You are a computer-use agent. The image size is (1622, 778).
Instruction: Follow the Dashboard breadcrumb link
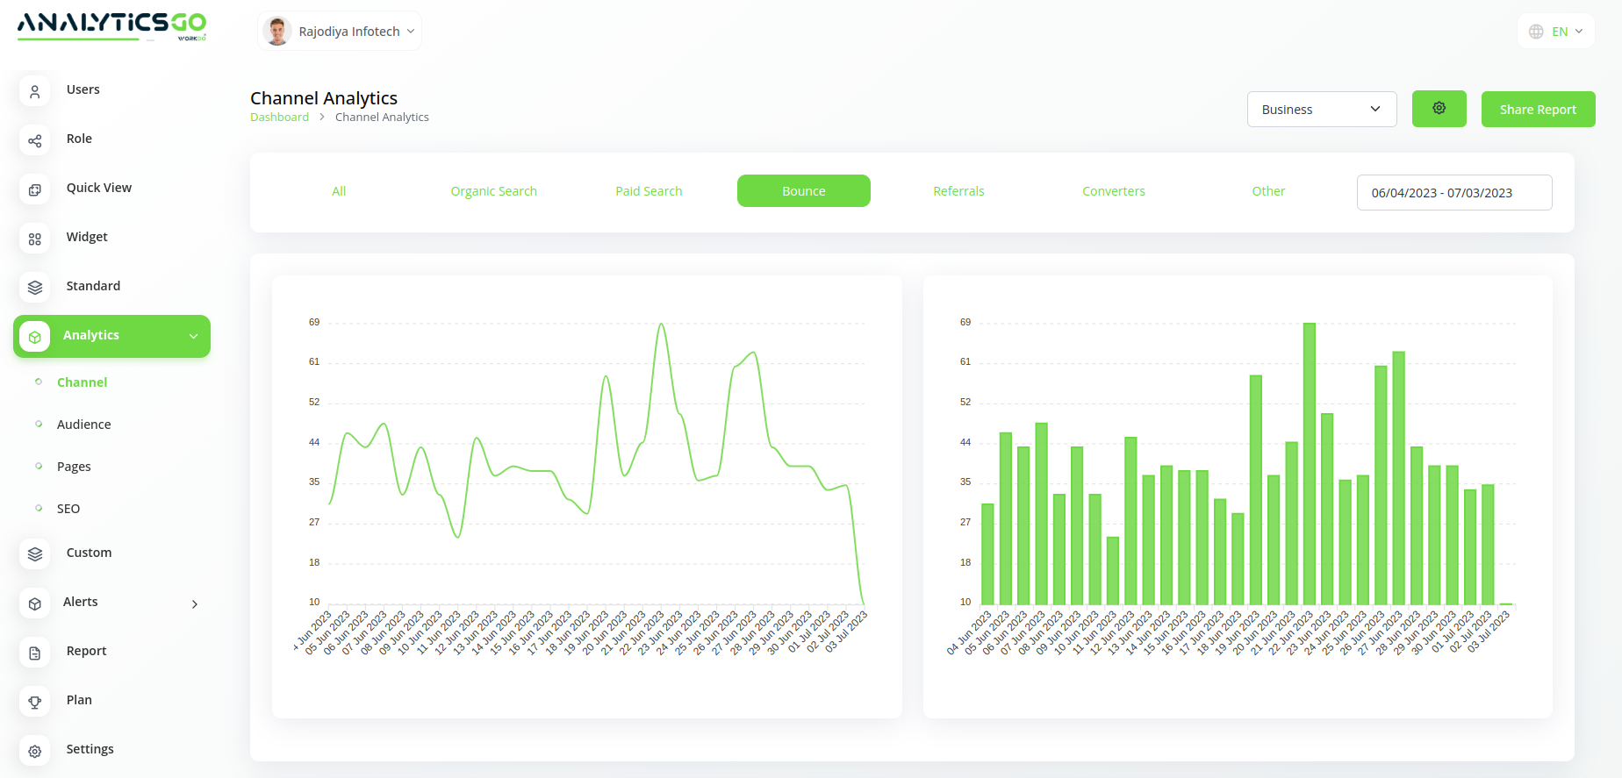tap(279, 118)
